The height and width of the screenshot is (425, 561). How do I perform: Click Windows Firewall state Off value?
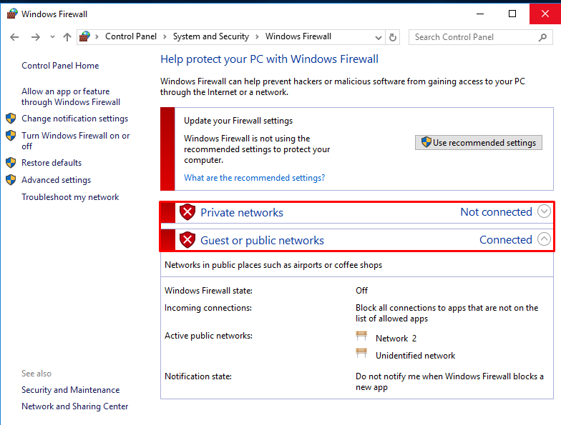362,291
